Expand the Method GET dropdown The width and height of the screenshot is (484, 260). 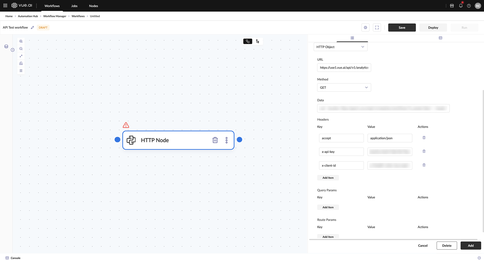[x=344, y=88]
